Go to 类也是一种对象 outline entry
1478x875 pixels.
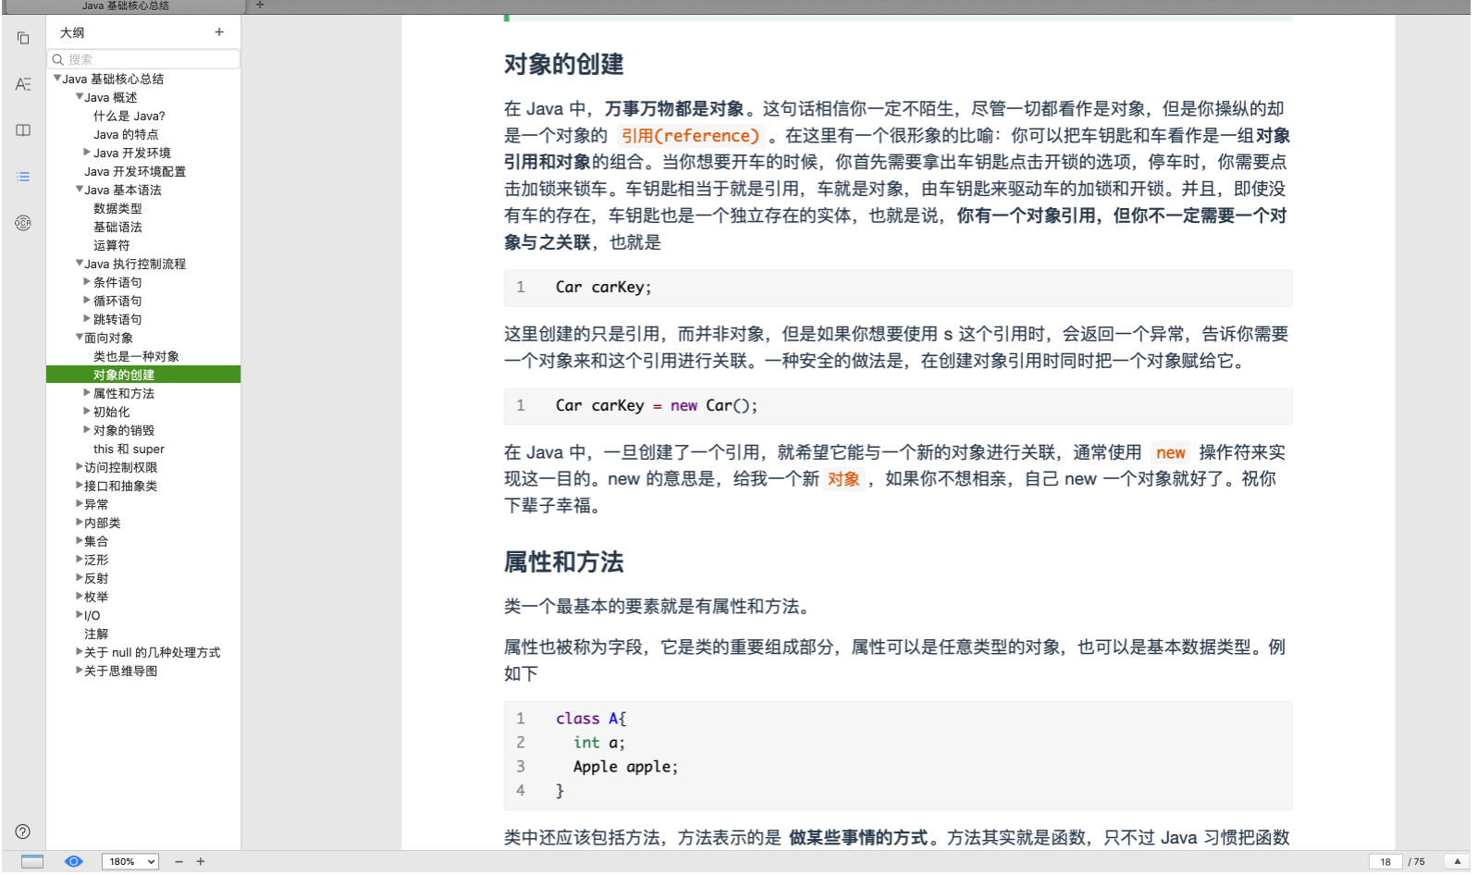click(x=136, y=356)
